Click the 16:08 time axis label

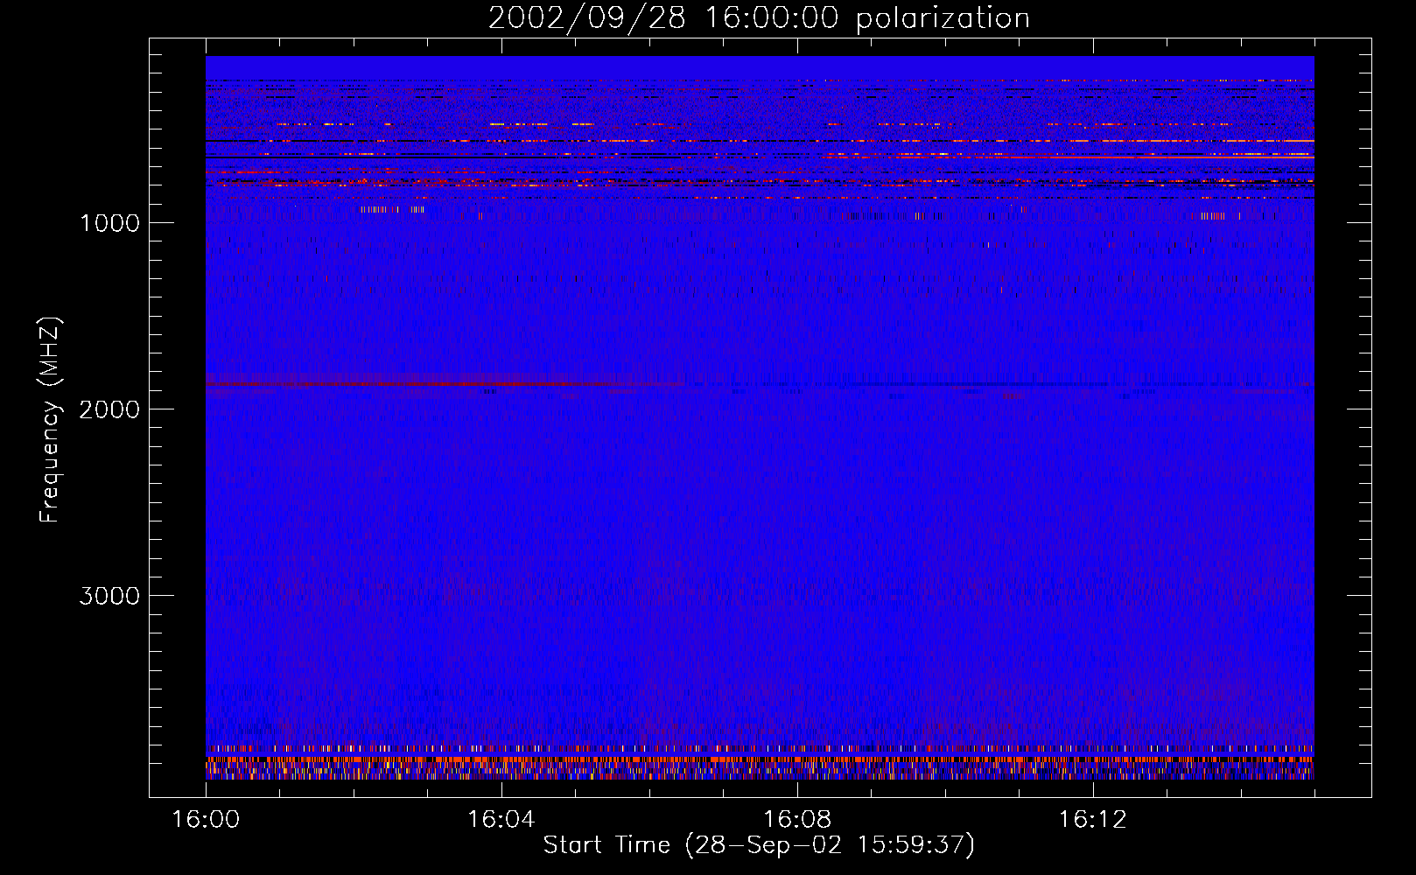796,820
